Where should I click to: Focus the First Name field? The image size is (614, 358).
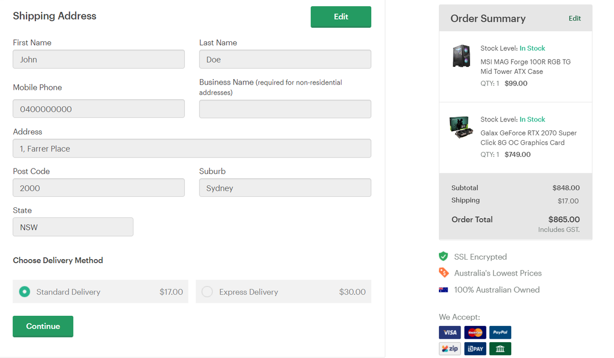(98, 60)
